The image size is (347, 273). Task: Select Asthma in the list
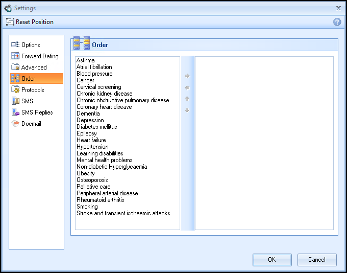[86, 60]
